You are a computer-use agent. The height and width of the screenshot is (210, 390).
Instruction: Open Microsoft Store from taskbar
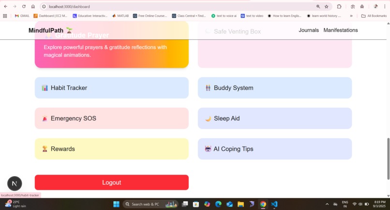(196, 204)
